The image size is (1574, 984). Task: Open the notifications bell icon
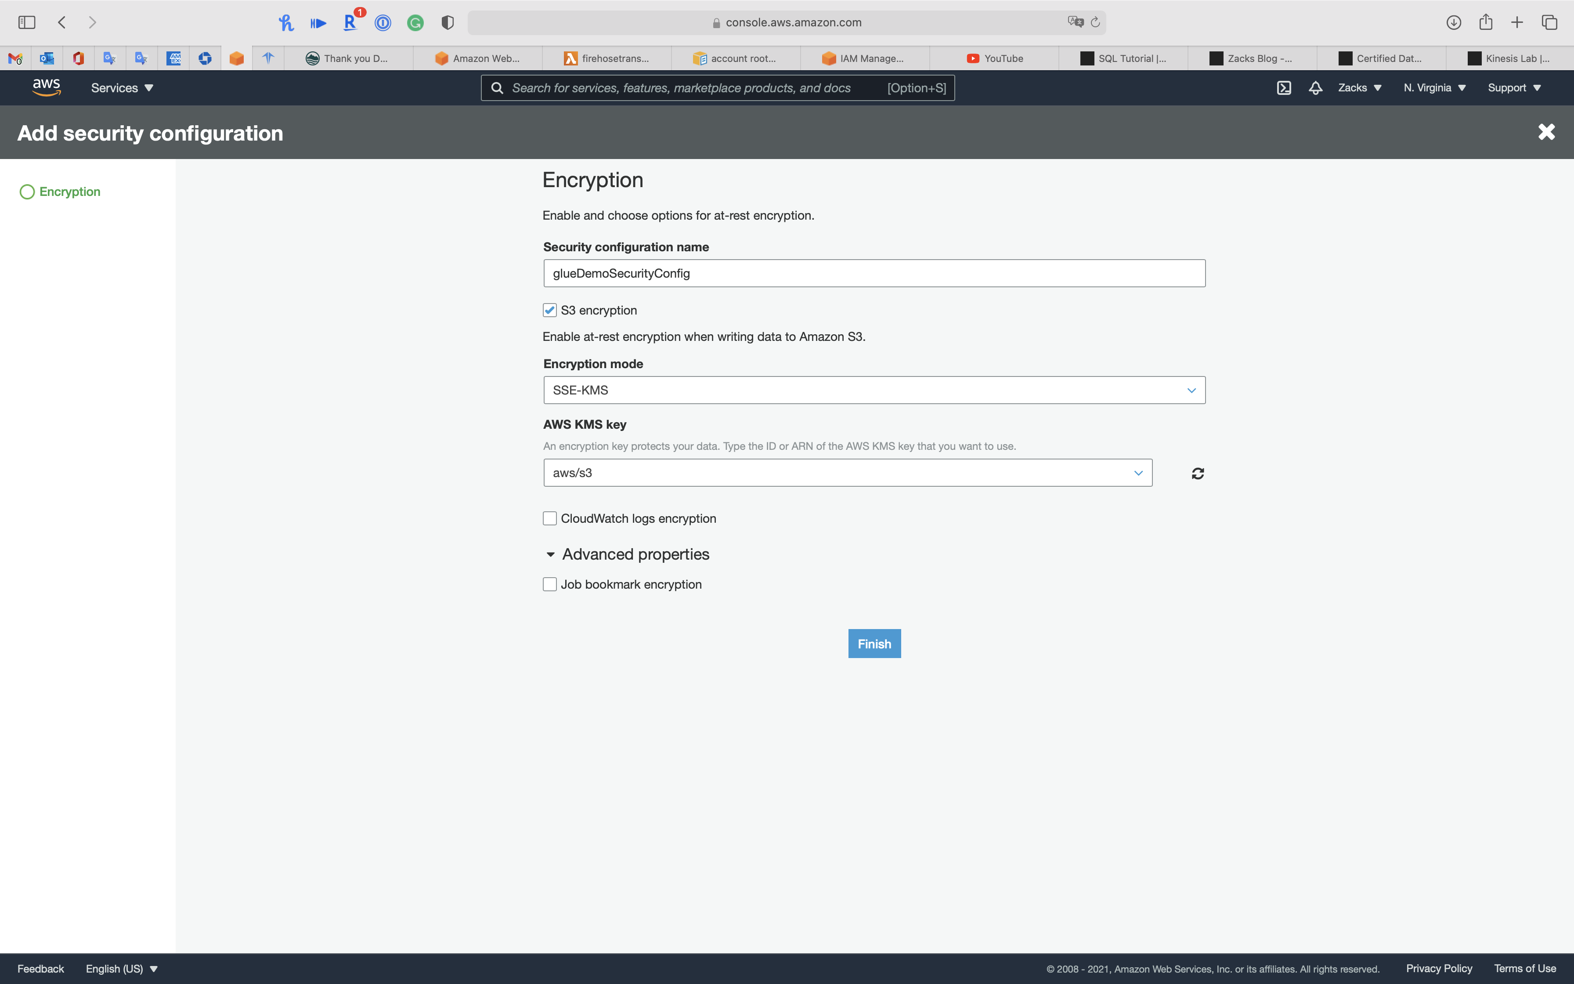[1315, 88]
